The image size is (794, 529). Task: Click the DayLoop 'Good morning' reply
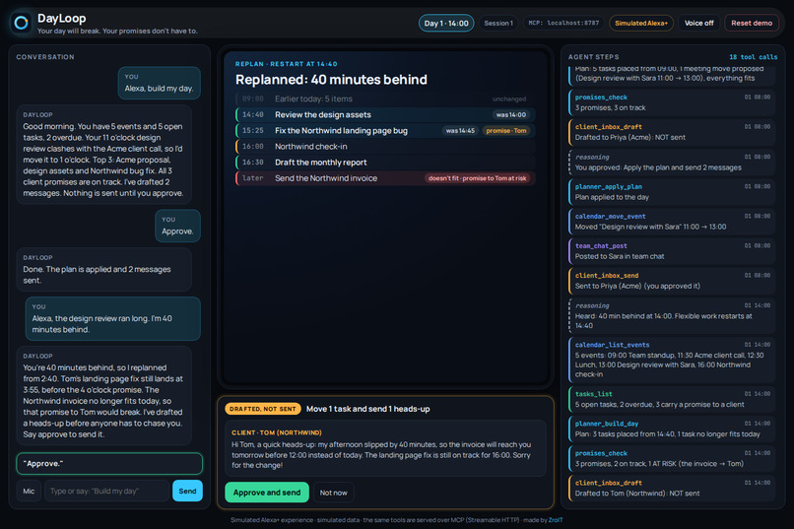pos(103,155)
